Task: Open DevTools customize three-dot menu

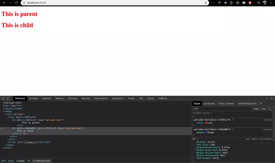Action: pos(267,98)
